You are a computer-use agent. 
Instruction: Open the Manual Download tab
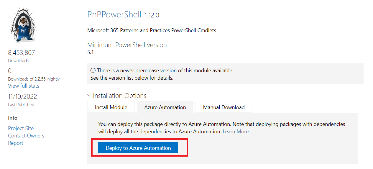coord(224,107)
